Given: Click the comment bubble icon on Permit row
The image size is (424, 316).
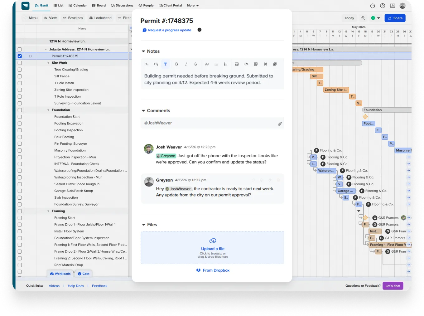Looking at the screenshot, I should (30, 56).
